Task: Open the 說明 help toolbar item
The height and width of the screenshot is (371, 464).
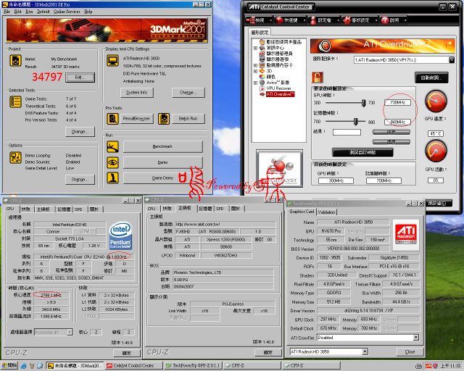Action: coord(394,20)
